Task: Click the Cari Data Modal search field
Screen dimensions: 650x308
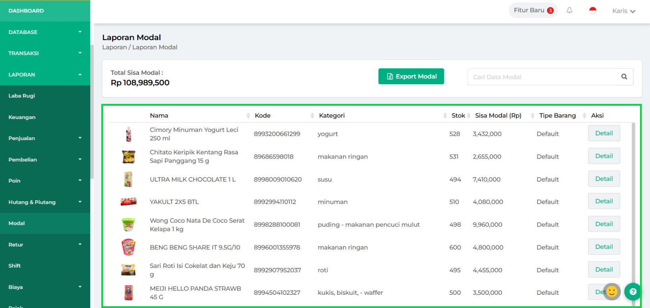Action: [542, 77]
